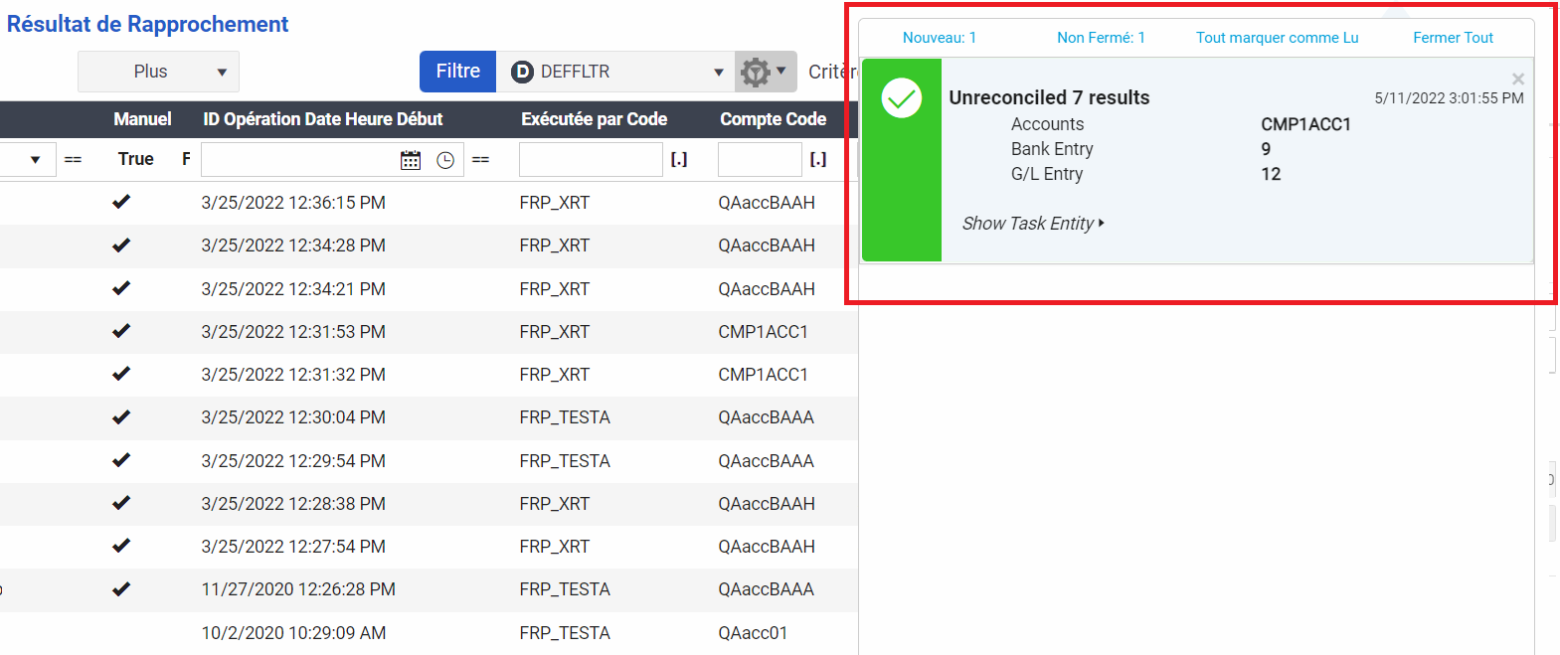Screen dimensions: 1560x655
Task: Expand the DEFFLTR filter dropdown
Action: pyautogui.click(x=718, y=72)
